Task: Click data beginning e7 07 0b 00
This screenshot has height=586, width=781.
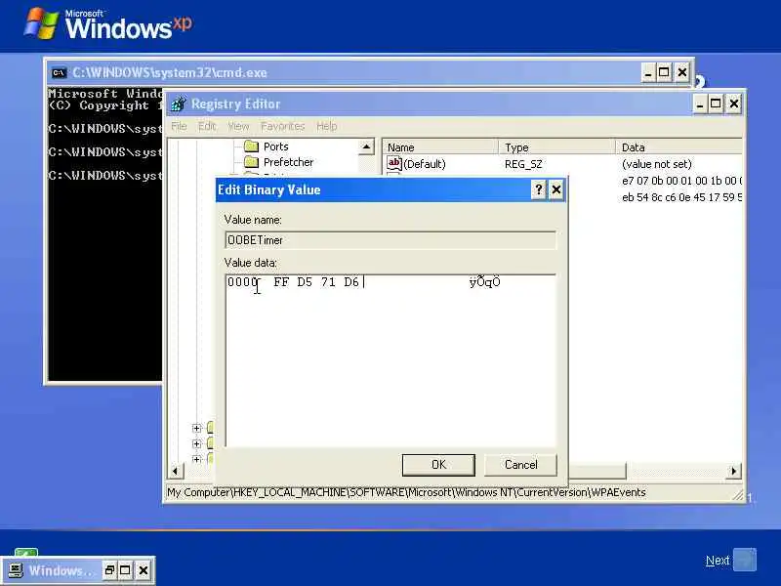Action: tap(681, 181)
